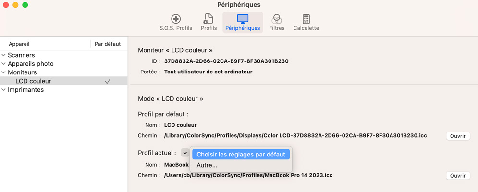Open the Filtres overlapping circles icon

click(277, 19)
